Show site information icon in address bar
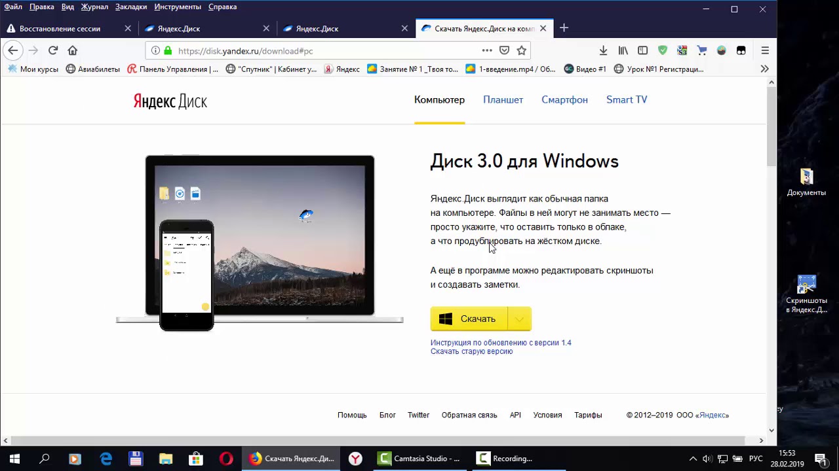Screen dimensions: 839x471 (155, 50)
